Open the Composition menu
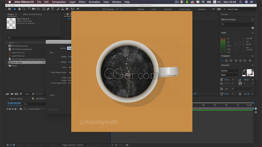Screen dimensions: 262x147 [59, 2]
